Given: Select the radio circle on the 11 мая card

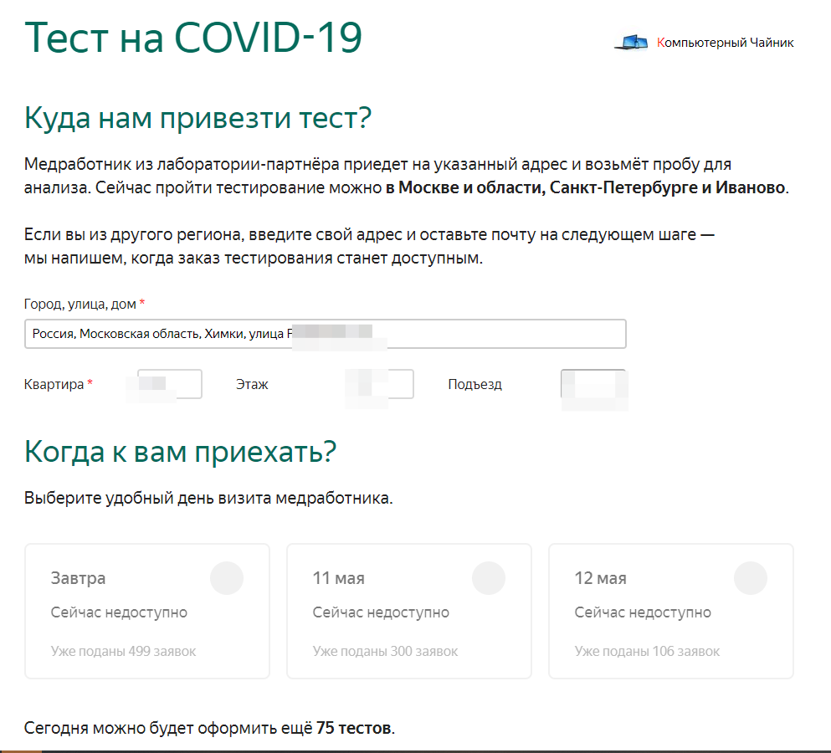Looking at the screenshot, I should click(x=490, y=577).
